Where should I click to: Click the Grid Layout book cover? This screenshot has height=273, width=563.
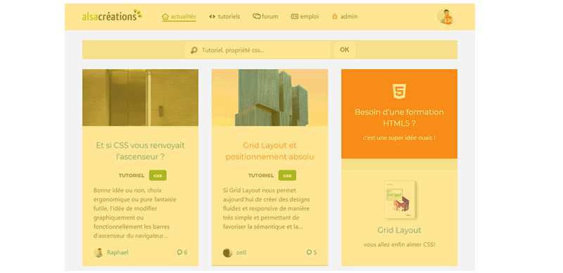click(x=400, y=199)
